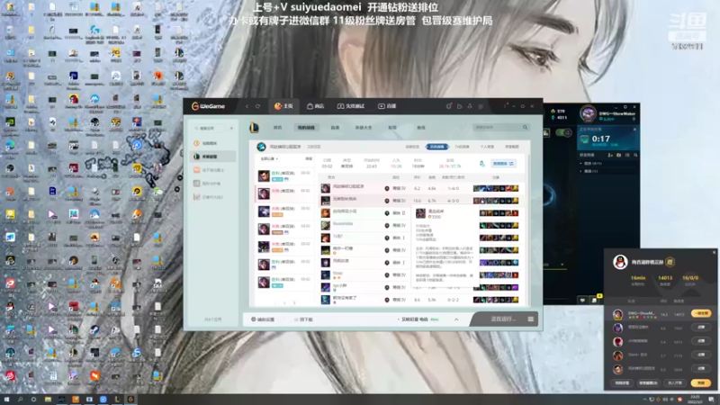Open the 个人荣誉 profile tab
The height and width of the screenshot is (405, 720).
pos(487,147)
